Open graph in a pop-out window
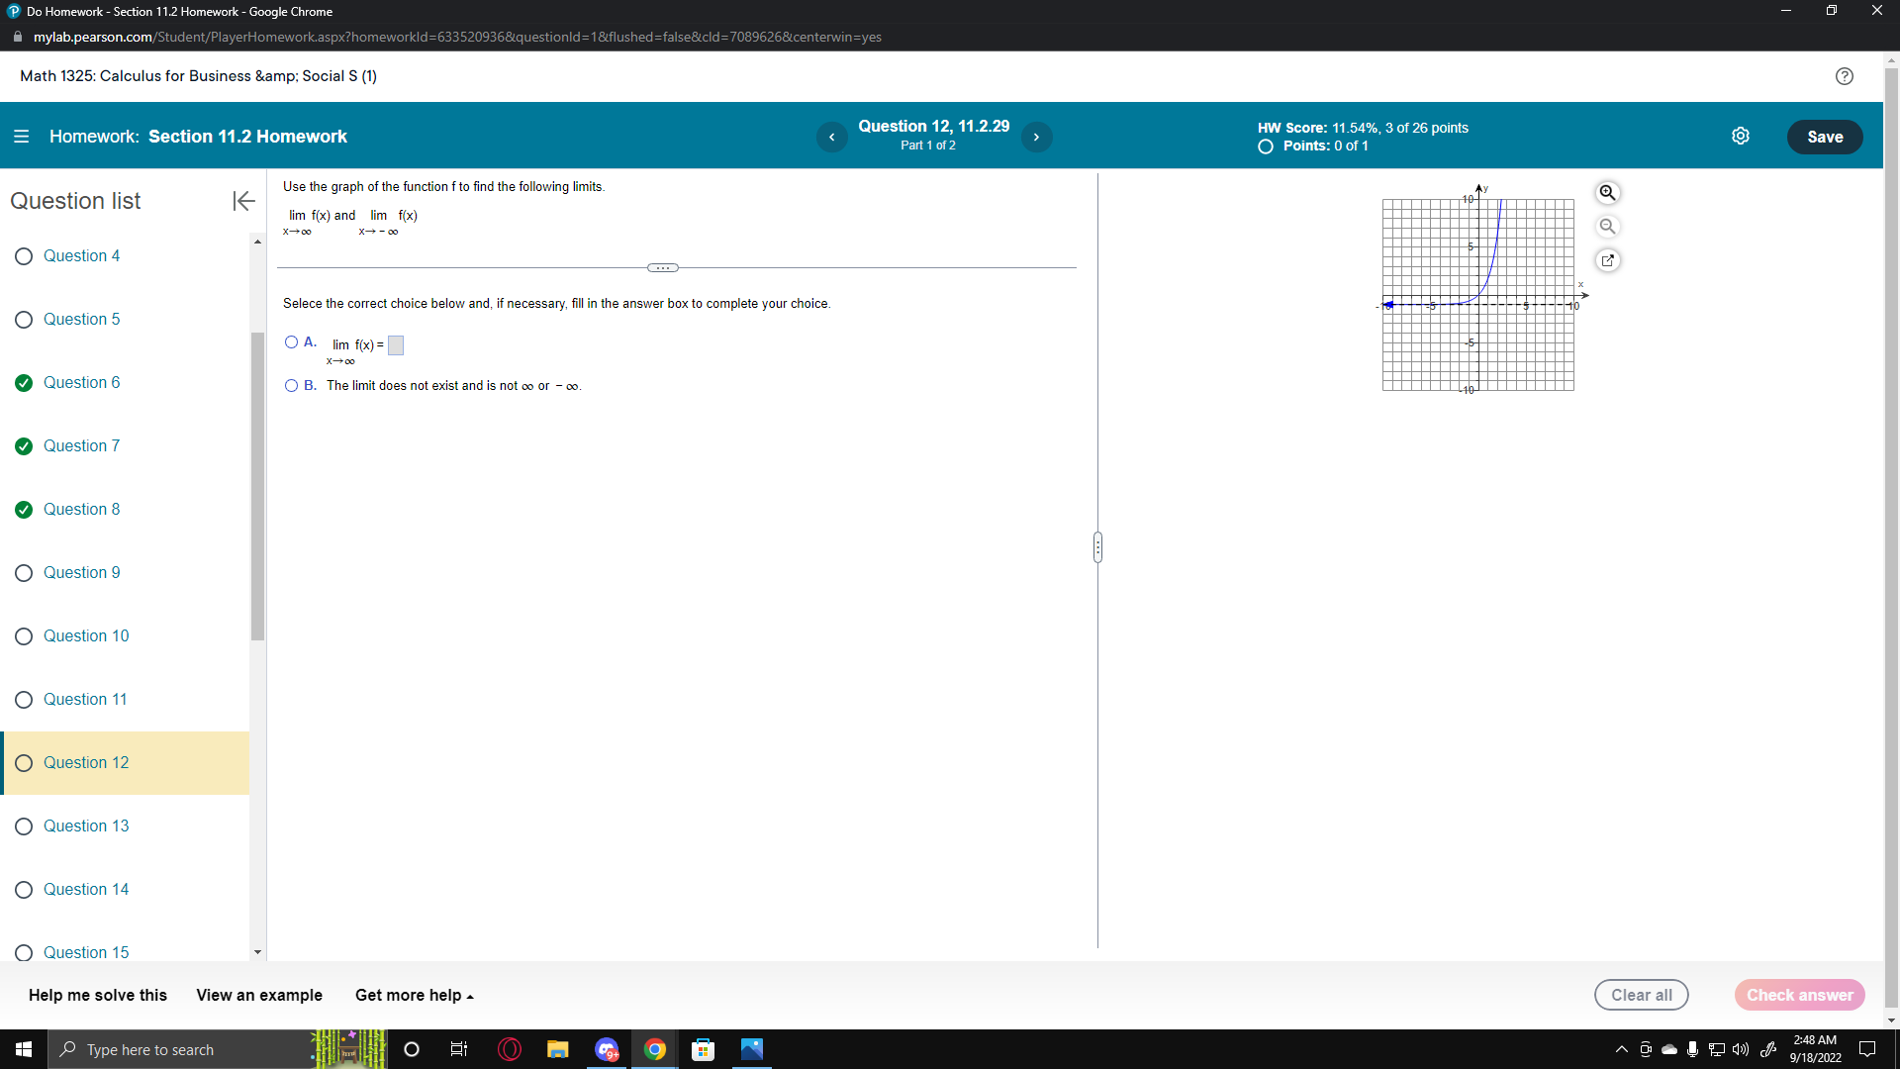Screen dimensions: 1900x1069 (1607, 260)
